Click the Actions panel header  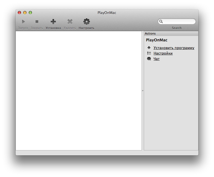pyautogui.click(x=171, y=33)
